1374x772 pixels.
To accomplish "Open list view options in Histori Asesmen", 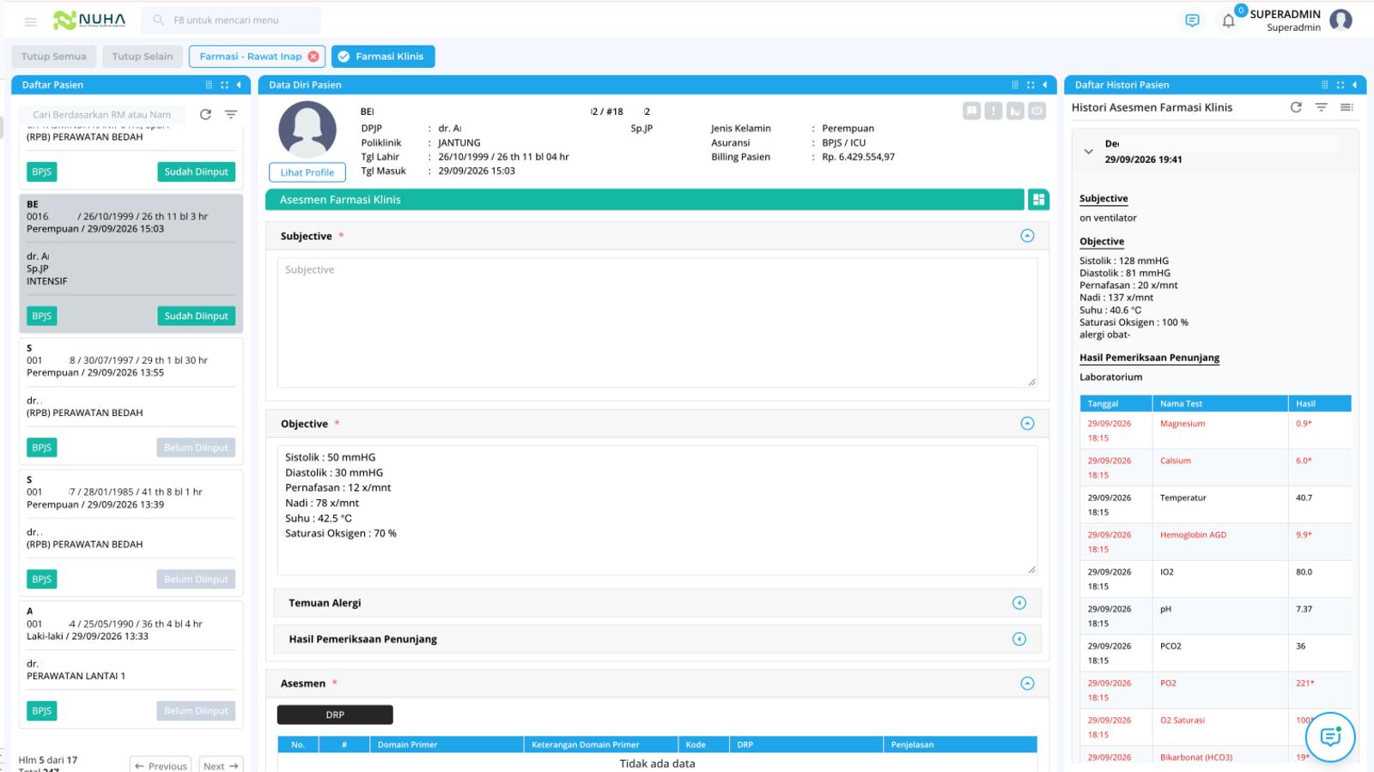I will pos(1347,107).
